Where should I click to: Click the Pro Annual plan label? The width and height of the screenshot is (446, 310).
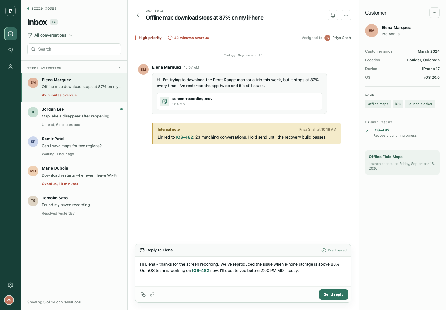coord(391,34)
